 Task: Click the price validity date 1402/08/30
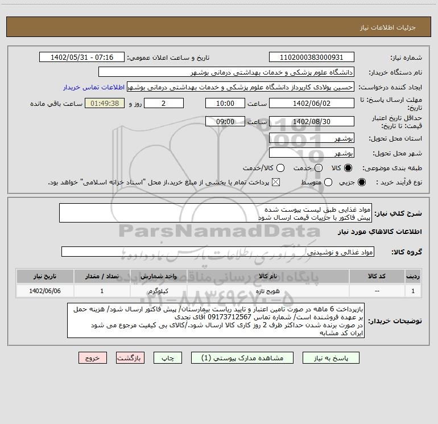312,122
